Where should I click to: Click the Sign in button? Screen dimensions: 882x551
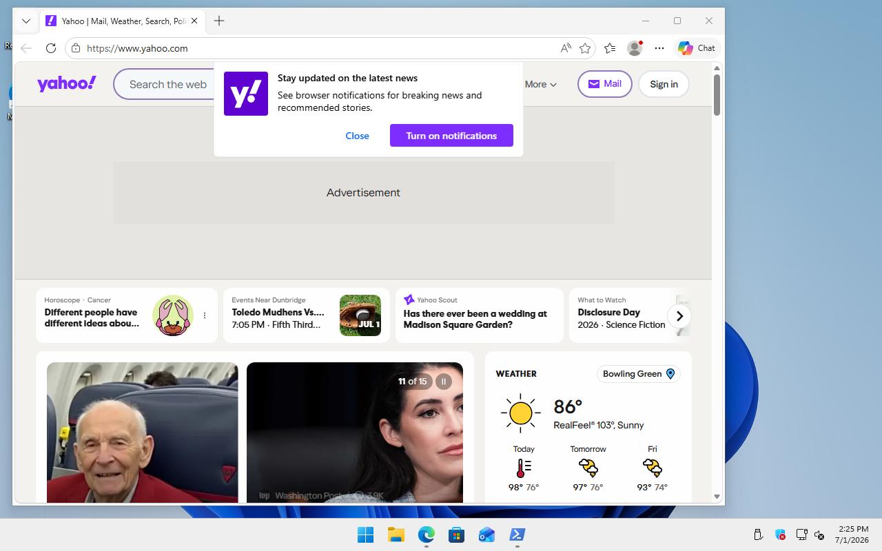[664, 84]
